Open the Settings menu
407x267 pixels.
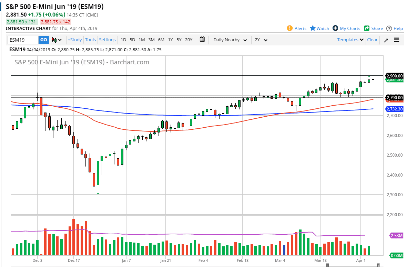107,40
